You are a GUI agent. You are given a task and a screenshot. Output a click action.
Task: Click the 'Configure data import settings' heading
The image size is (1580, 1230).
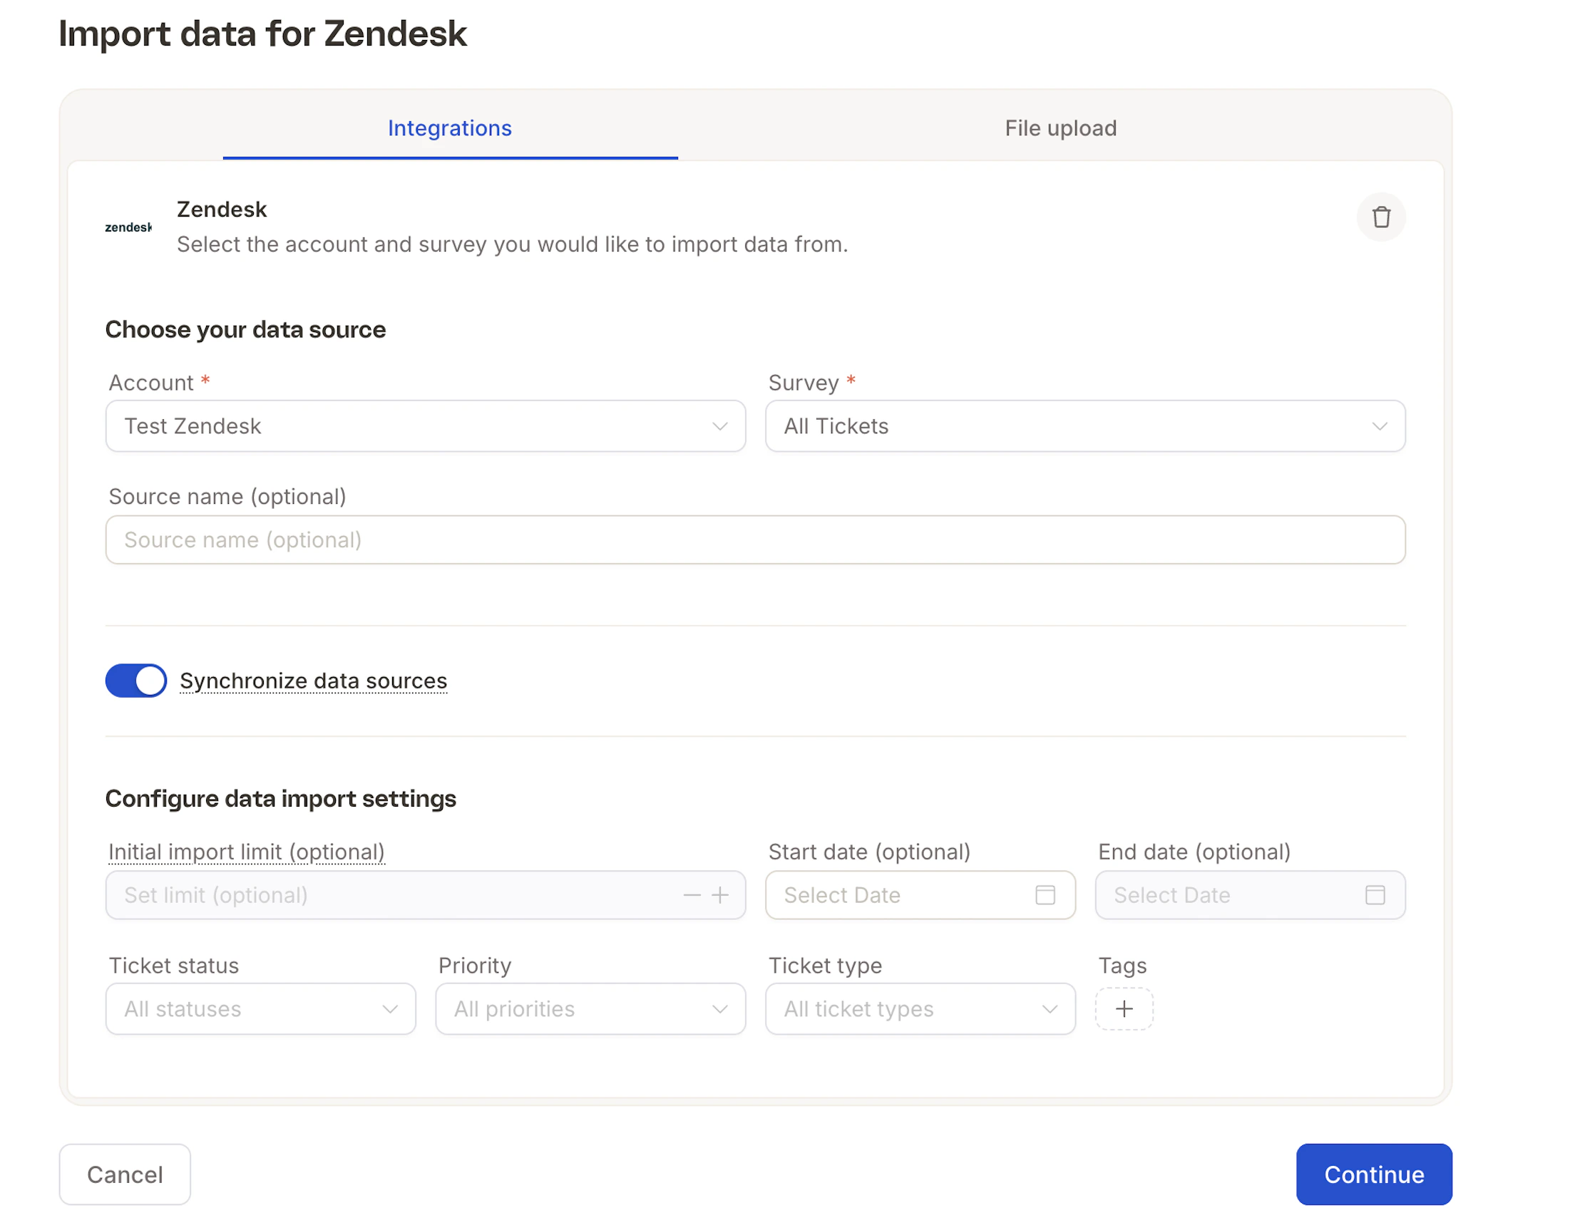[281, 798]
